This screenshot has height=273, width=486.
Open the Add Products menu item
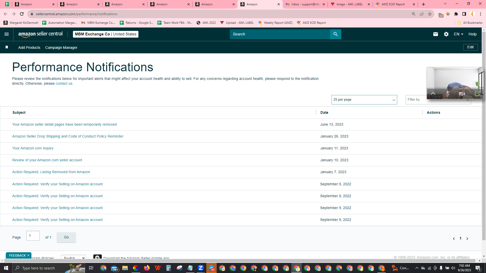pos(29,48)
